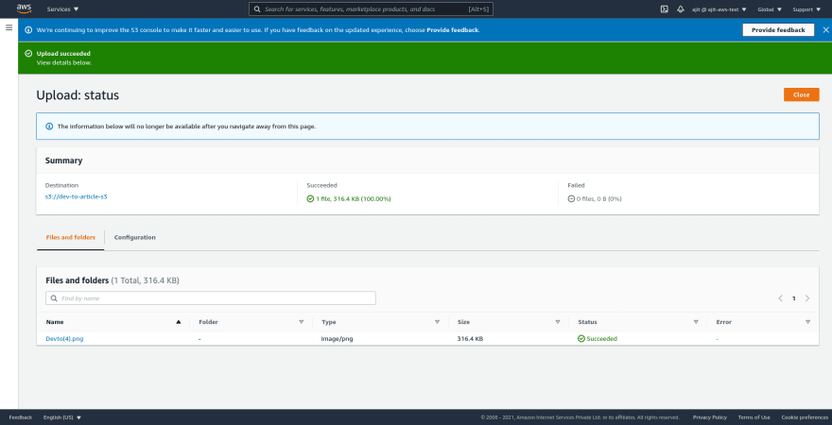
Task: Expand the Global region dropdown
Action: pos(770,9)
